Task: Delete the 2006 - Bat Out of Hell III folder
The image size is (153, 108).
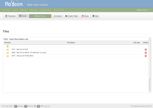Action: point(146,52)
